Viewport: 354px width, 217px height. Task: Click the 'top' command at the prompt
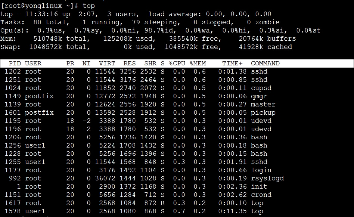pyautogui.click(x=88, y=6)
